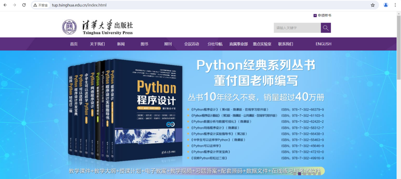Click ISBN 978-7-302-49916-9

303,158
